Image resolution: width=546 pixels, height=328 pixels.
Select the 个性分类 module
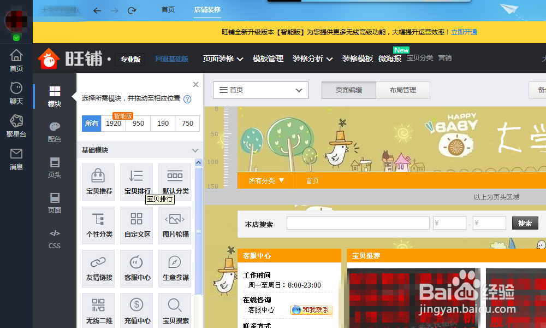coord(98,226)
